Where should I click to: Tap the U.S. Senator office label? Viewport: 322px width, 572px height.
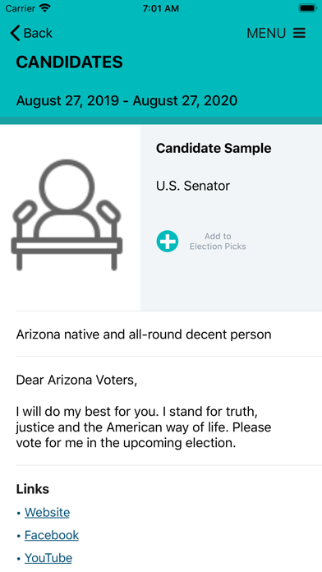(x=193, y=186)
